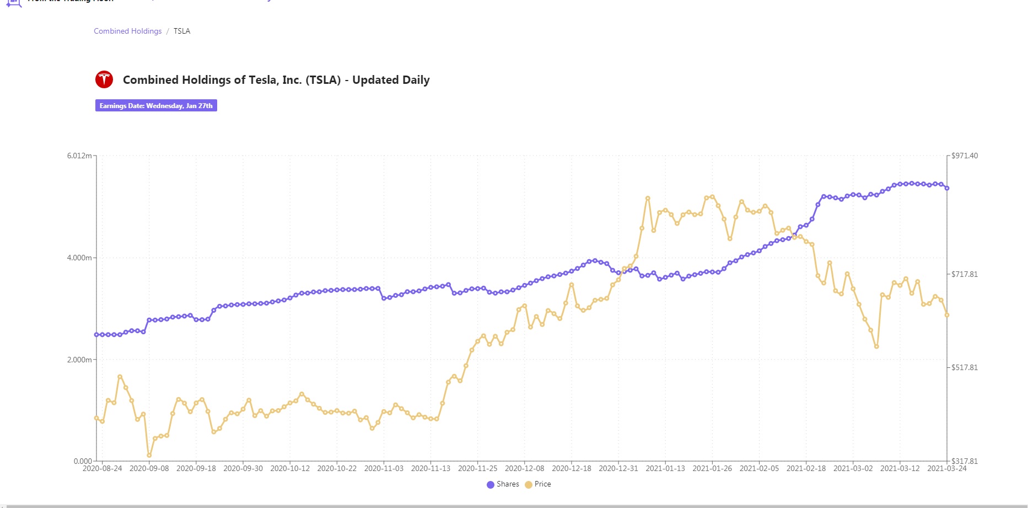
Task: Click the Earnings Date badge
Action: pos(156,105)
